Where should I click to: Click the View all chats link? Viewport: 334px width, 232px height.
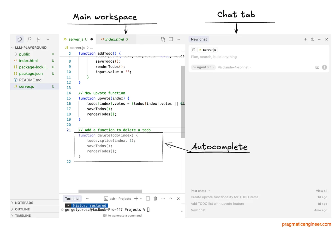point(321,191)
